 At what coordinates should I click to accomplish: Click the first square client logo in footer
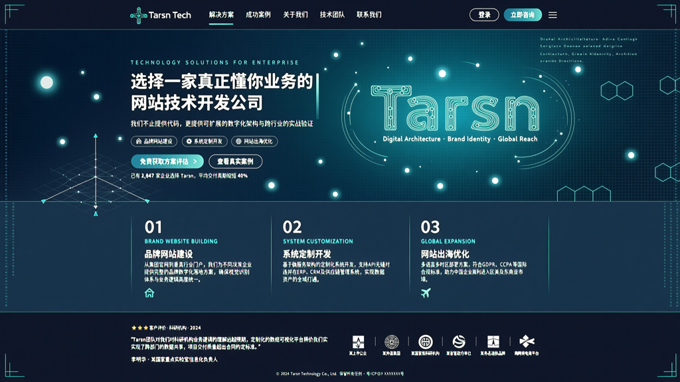coord(358,342)
